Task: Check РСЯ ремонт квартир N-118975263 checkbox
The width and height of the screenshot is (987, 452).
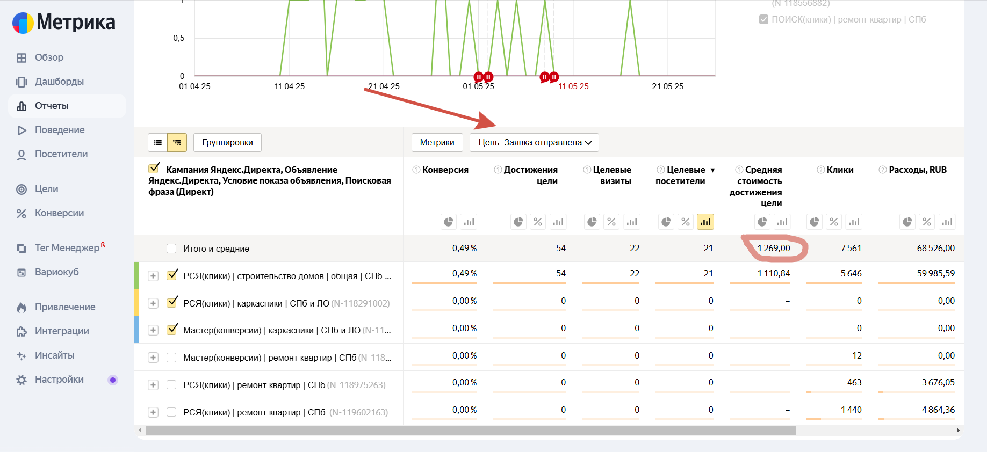Action: (x=171, y=385)
